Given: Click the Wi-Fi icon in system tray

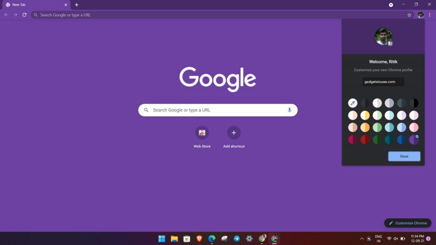Looking at the screenshot, I should [389, 239].
